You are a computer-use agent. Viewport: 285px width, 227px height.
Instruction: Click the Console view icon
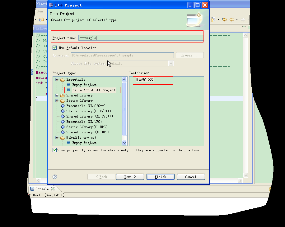coord(32,189)
